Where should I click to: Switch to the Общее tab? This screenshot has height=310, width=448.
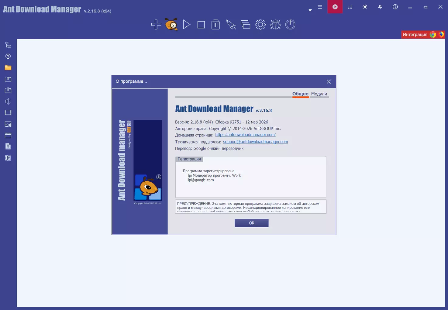pos(300,94)
